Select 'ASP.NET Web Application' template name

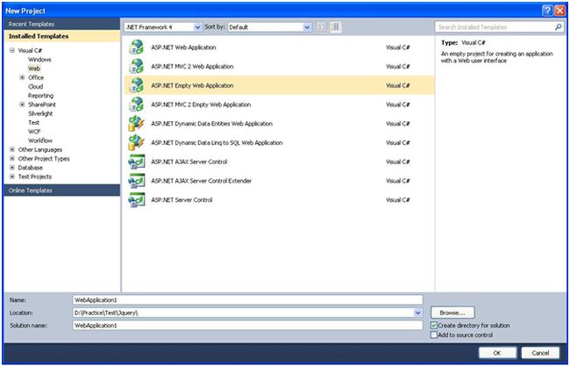click(183, 47)
